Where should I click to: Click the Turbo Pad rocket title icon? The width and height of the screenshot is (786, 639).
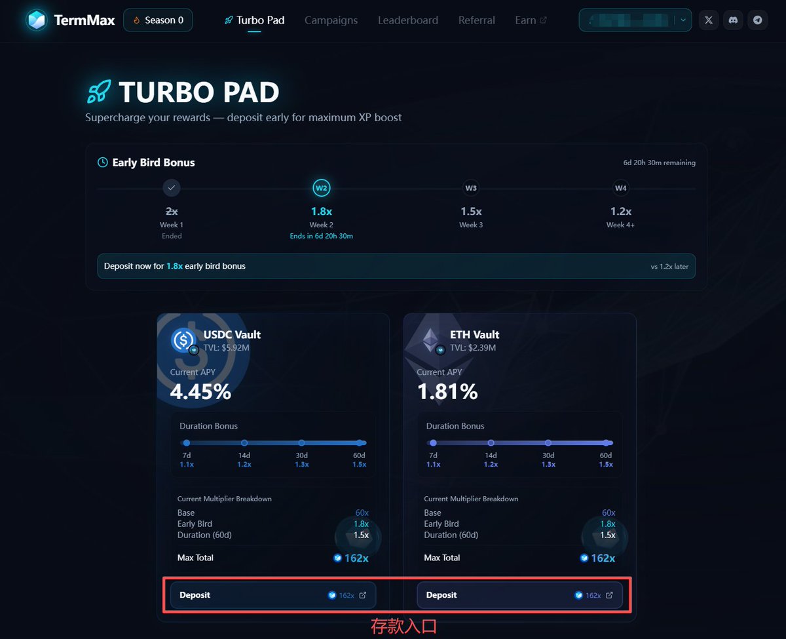99,92
